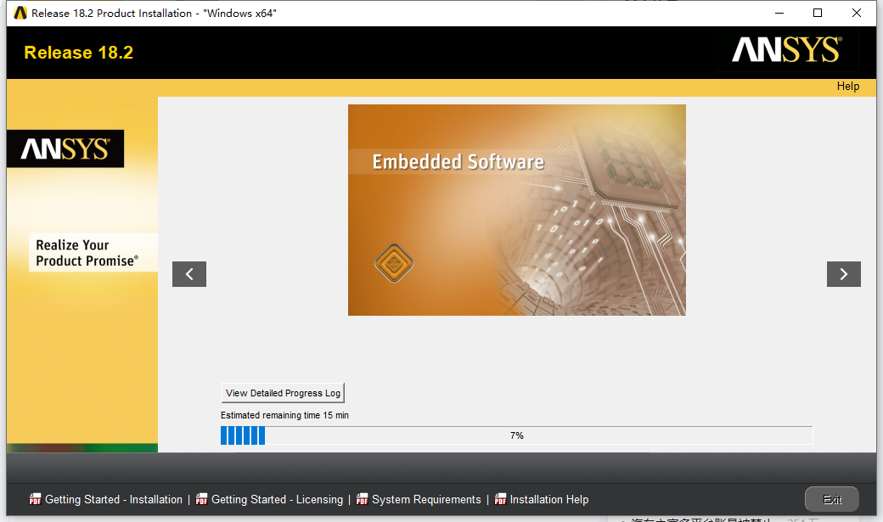This screenshot has height=522, width=883.
Task: Click the Embedded Software slide image
Action: click(516, 210)
